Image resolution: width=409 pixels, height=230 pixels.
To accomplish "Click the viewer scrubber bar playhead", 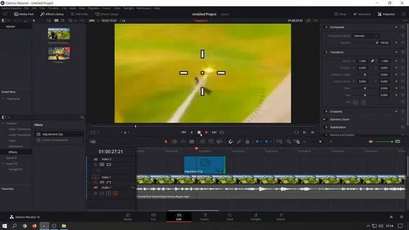I will tap(135, 126).
